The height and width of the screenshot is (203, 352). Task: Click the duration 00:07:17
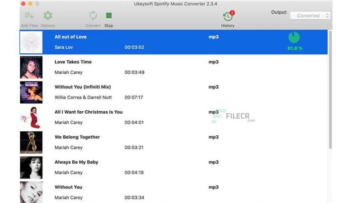(134, 97)
